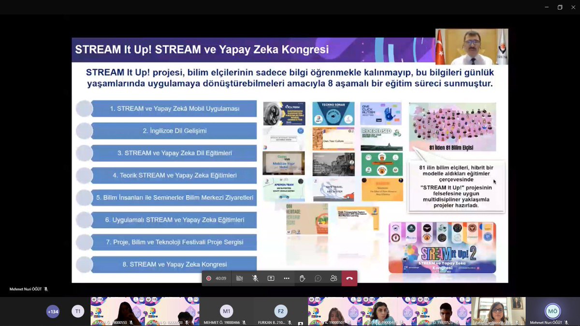This screenshot has height=326, width=580.
Task: Click slide item 6. Uygulamalı STREAM ve Yapay Zeka Eğitimleri
Action: pos(174,220)
